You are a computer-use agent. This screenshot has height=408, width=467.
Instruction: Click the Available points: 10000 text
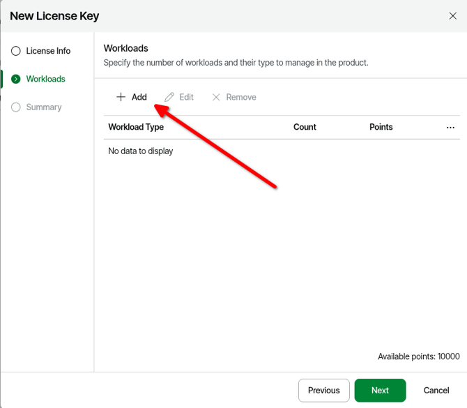[418, 356]
